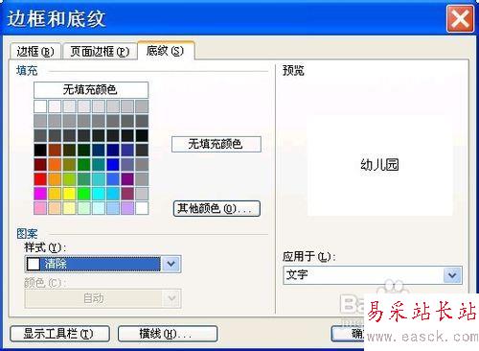479x351 pixels.
Task: Choose the white swatch beside lavender
Action: click(x=142, y=208)
